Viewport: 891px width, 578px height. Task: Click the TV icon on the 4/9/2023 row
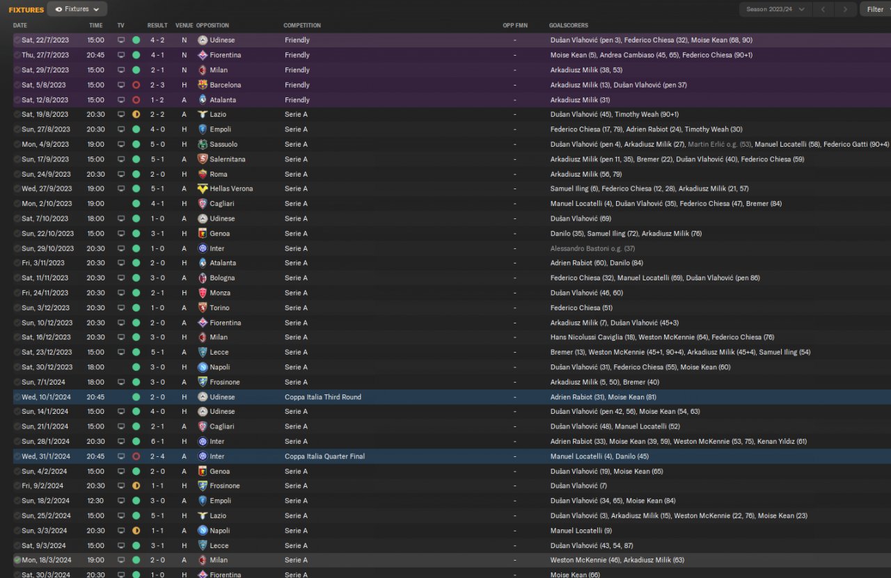(x=121, y=145)
